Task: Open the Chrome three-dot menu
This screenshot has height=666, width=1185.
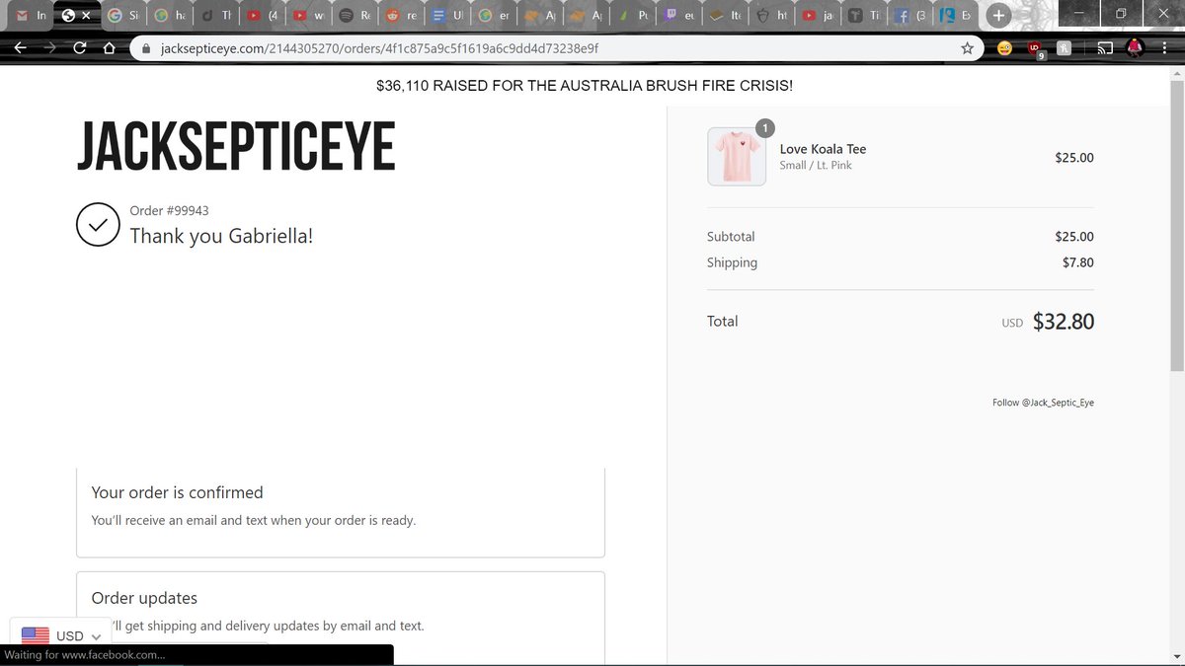Action: pyautogui.click(x=1166, y=47)
